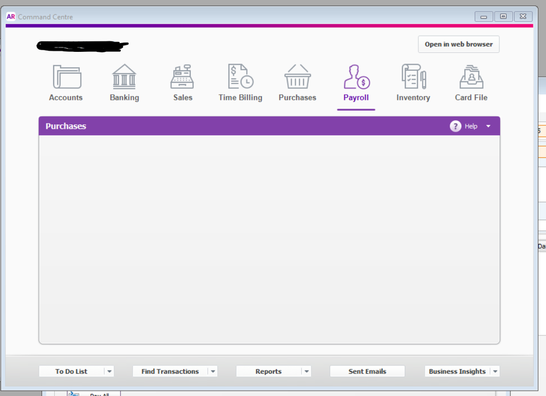Click the Help question mark icon

[x=455, y=126]
